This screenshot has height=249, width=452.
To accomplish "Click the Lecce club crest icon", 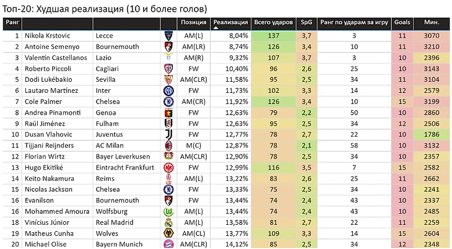I will (168, 36).
